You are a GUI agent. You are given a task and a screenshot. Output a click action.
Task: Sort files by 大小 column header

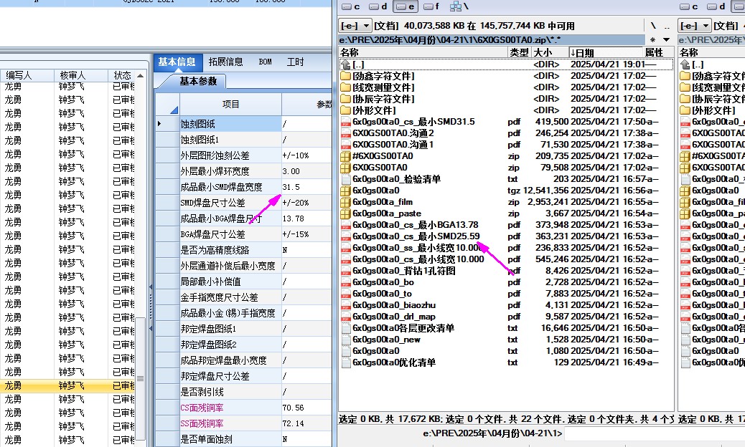click(x=550, y=52)
